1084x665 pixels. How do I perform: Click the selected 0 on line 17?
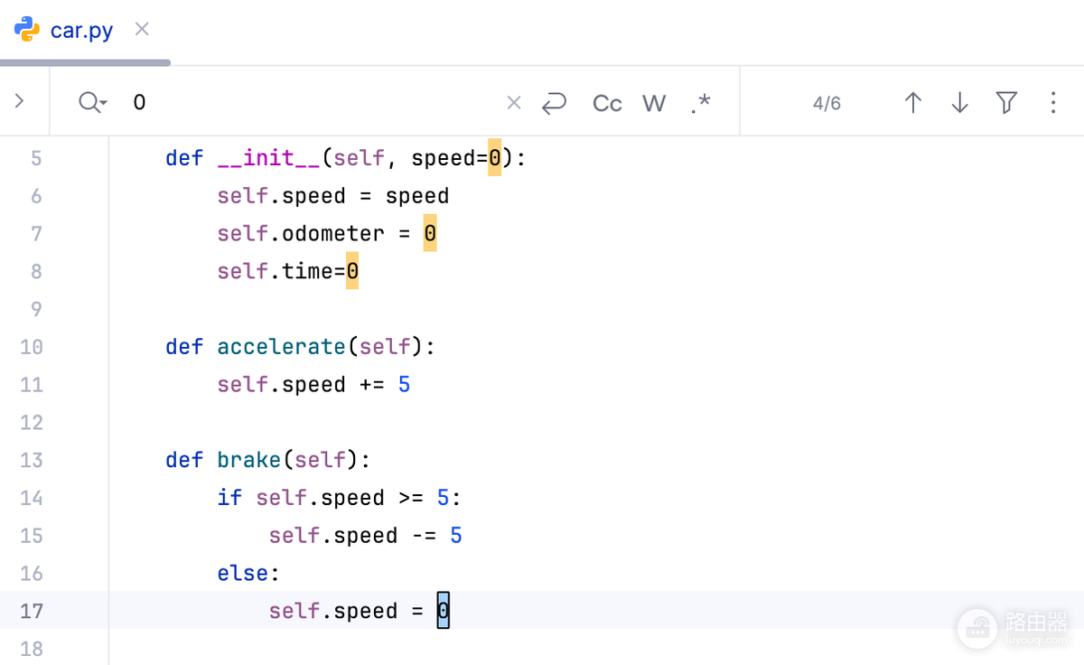pyautogui.click(x=443, y=611)
